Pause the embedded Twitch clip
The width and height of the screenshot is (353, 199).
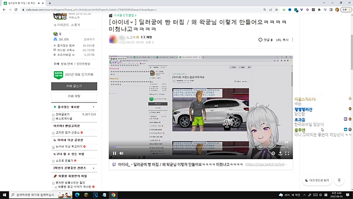(x=115, y=153)
